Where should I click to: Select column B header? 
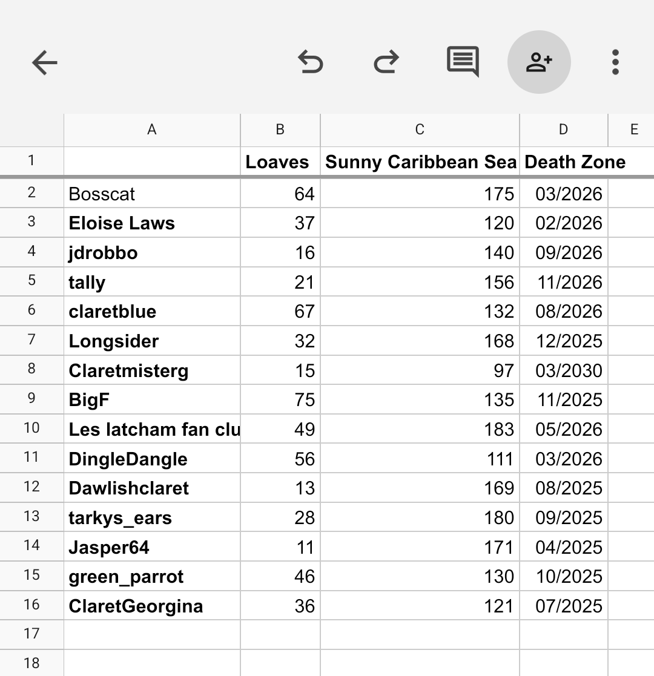pyautogui.click(x=280, y=130)
